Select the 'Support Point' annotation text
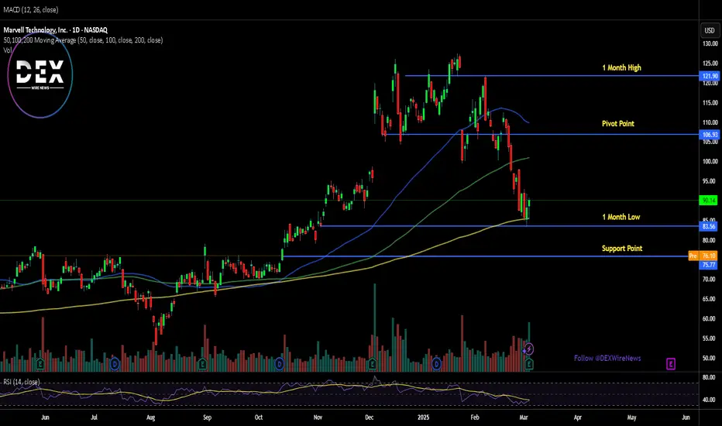 click(622, 248)
